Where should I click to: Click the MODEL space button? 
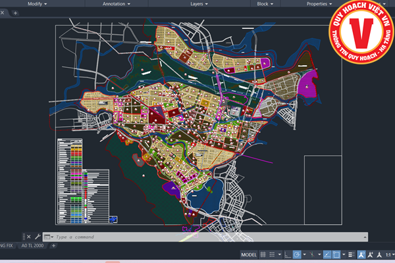[249, 254]
